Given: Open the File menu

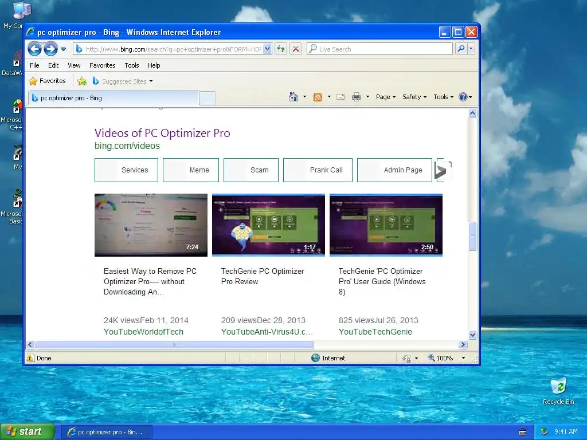Looking at the screenshot, I should [x=34, y=65].
